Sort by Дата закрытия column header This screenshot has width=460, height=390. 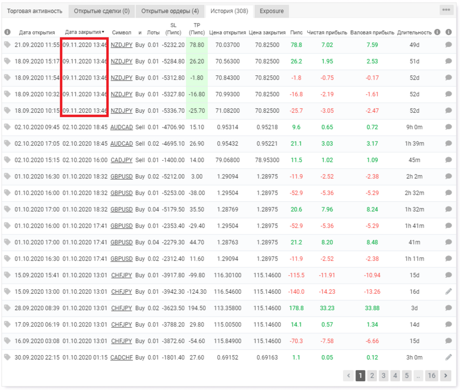pyautogui.click(x=85, y=32)
